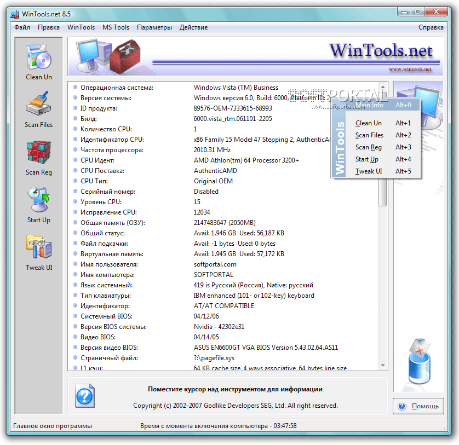Click the 2010.31 MHz frequency value
Image resolution: width=459 pixels, height=445 pixels.
coord(212,150)
